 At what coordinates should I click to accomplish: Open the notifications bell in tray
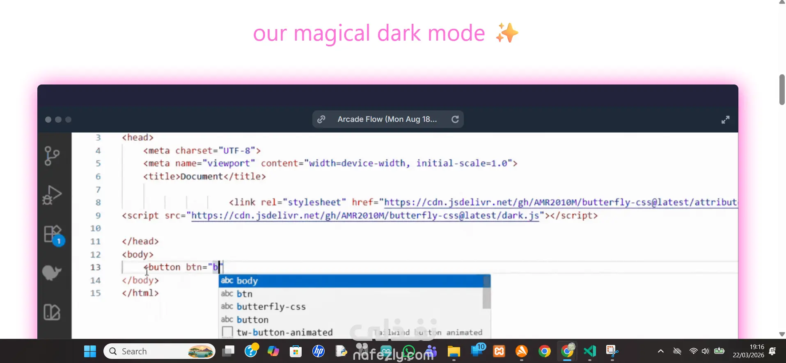pyautogui.click(x=772, y=351)
